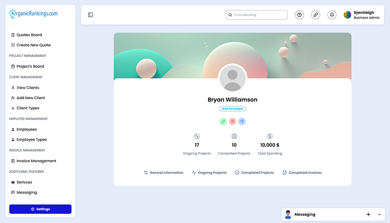The height and width of the screenshot is (223, 390).
Task: Click the red delete trash icon
Action: pyautogui.click(x=232, y=121)
